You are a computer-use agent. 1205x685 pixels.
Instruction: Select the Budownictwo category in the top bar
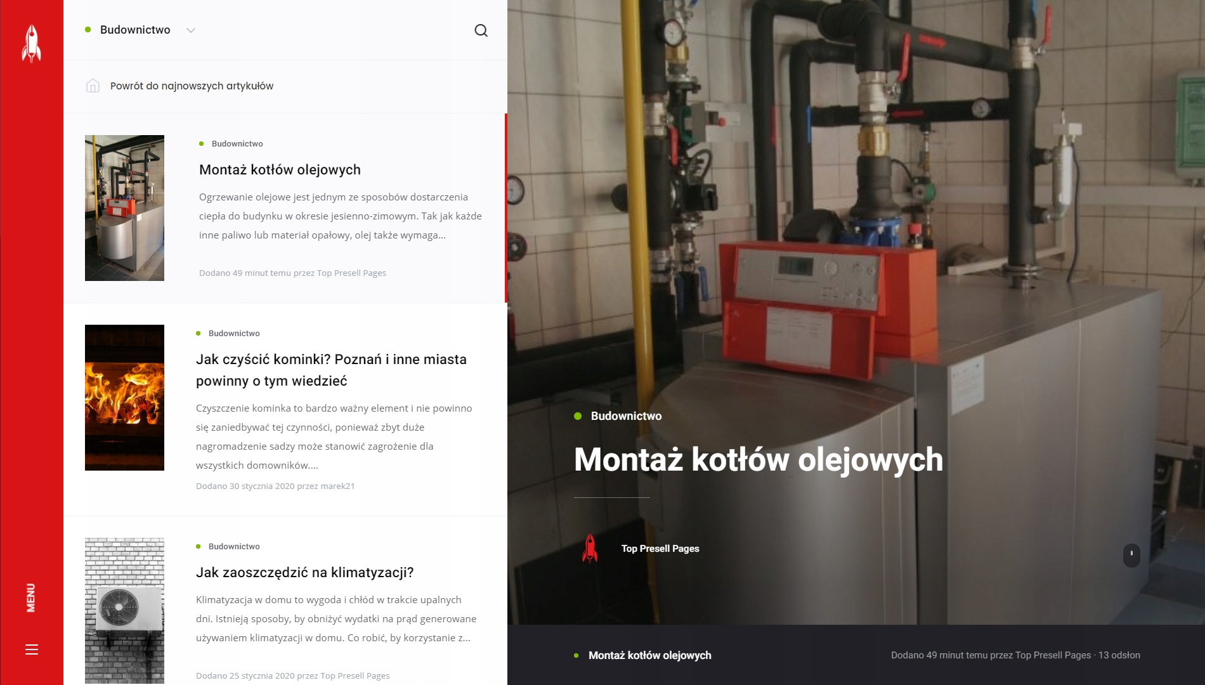click(x=135, y=30)
